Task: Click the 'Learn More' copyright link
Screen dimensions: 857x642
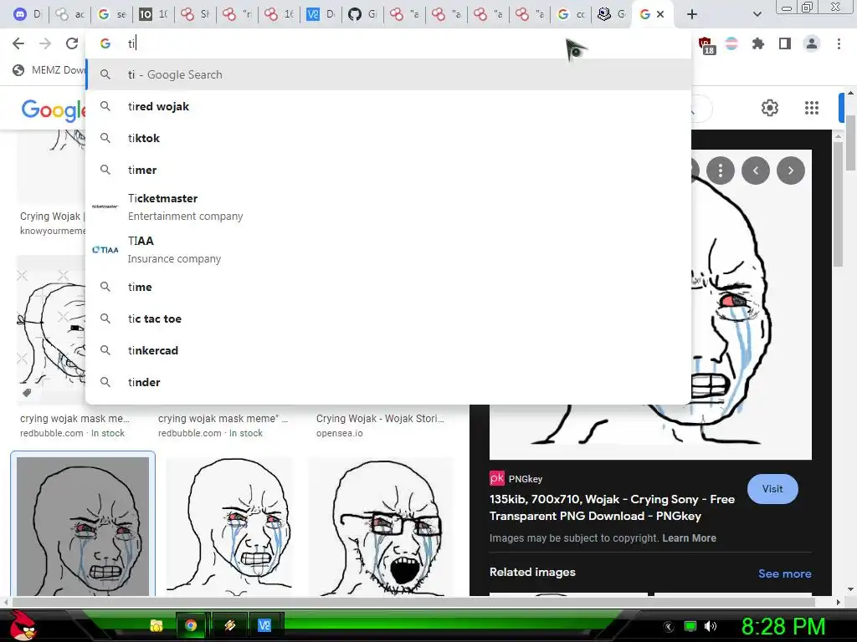Action: click(x=689, y=538)
